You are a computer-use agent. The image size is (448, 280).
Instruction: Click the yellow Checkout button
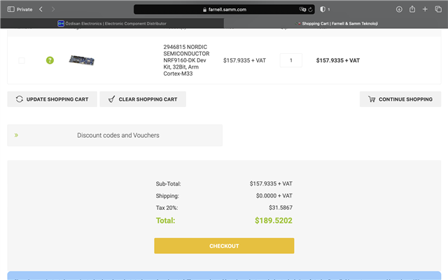click(x=224, y=246)
